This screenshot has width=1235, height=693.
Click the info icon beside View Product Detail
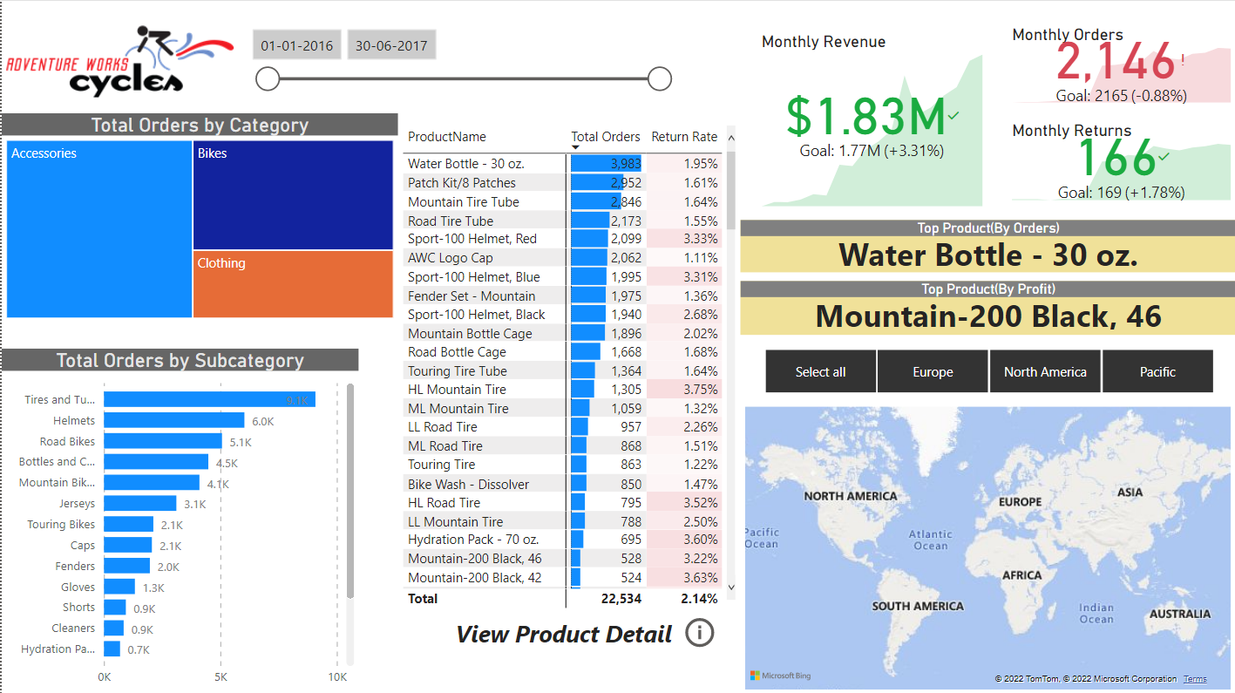pos(699,634)
